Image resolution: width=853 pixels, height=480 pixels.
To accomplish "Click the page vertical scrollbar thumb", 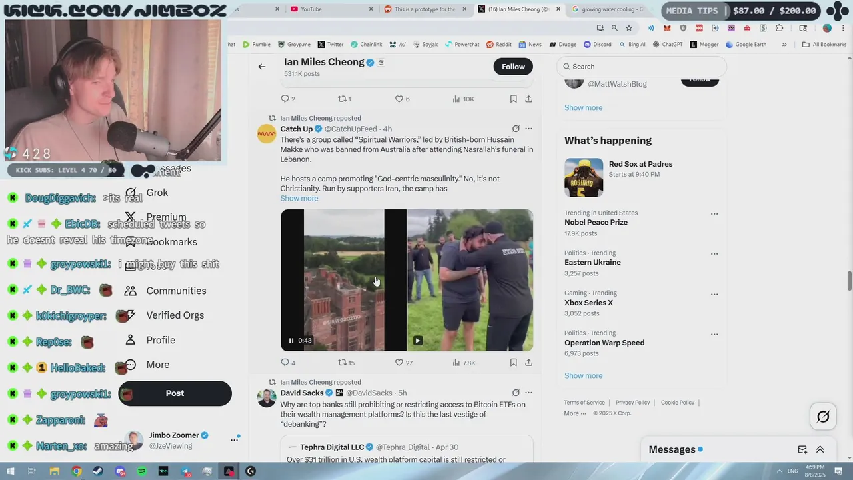I will coord(849,281).
